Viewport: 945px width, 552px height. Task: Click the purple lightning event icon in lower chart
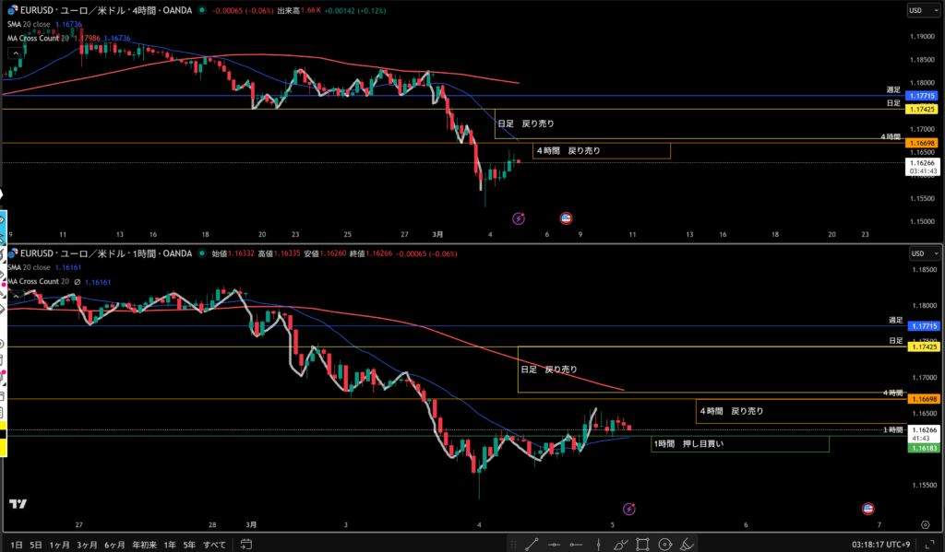(628, 509)
